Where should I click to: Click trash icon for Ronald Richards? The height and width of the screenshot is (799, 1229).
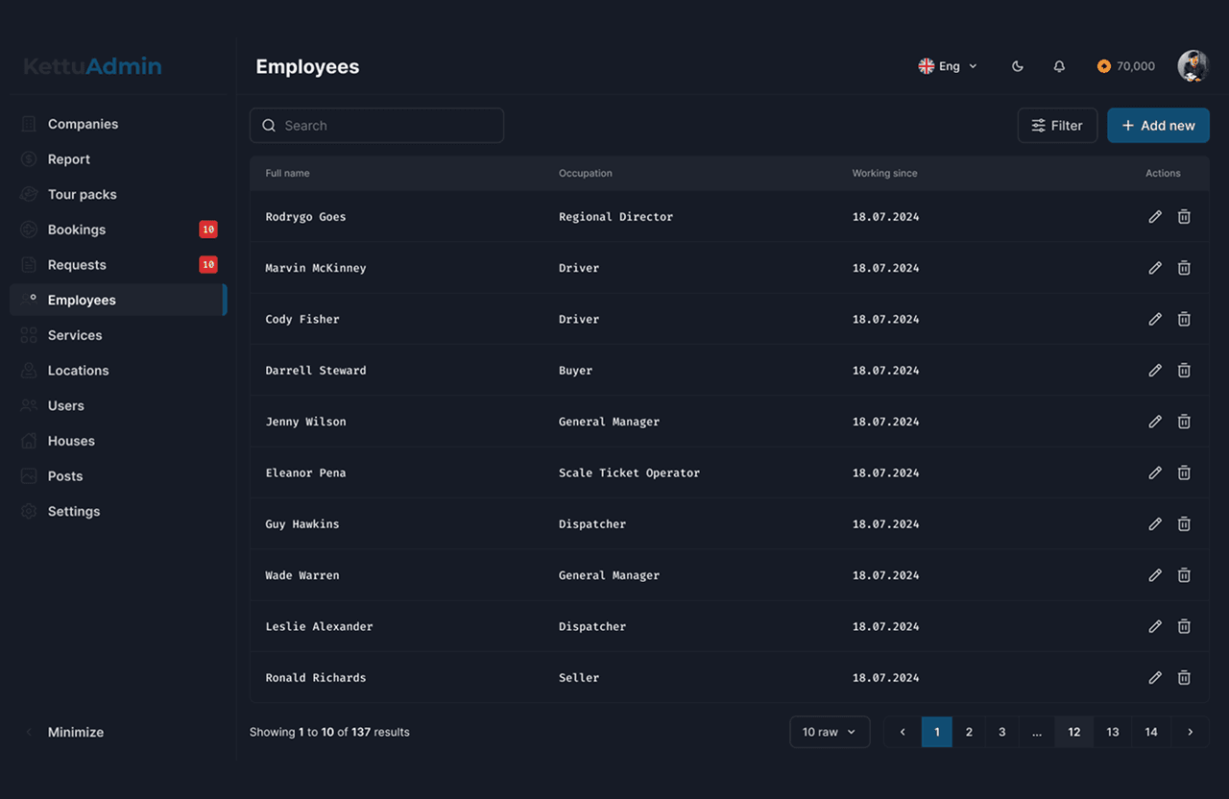tap(1184, 678)
